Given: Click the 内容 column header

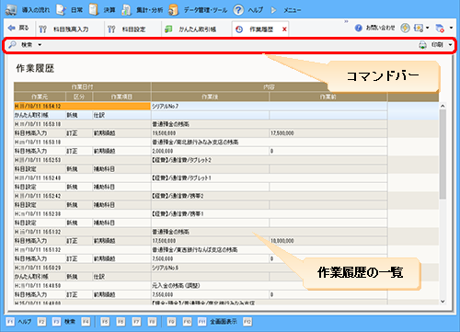Looking at the screenshot, I should tap(269, 87).
